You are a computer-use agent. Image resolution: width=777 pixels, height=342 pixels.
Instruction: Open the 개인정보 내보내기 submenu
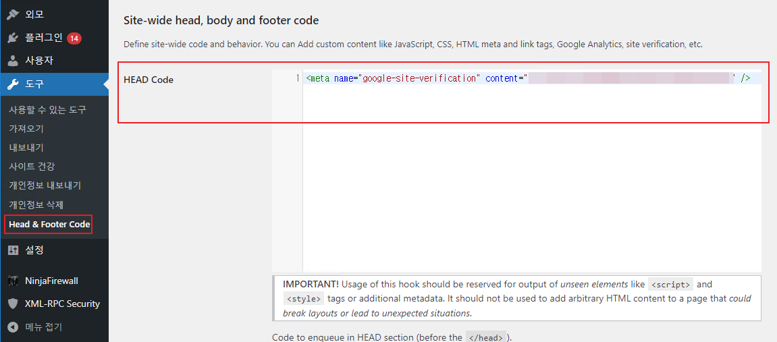[45, 186]
